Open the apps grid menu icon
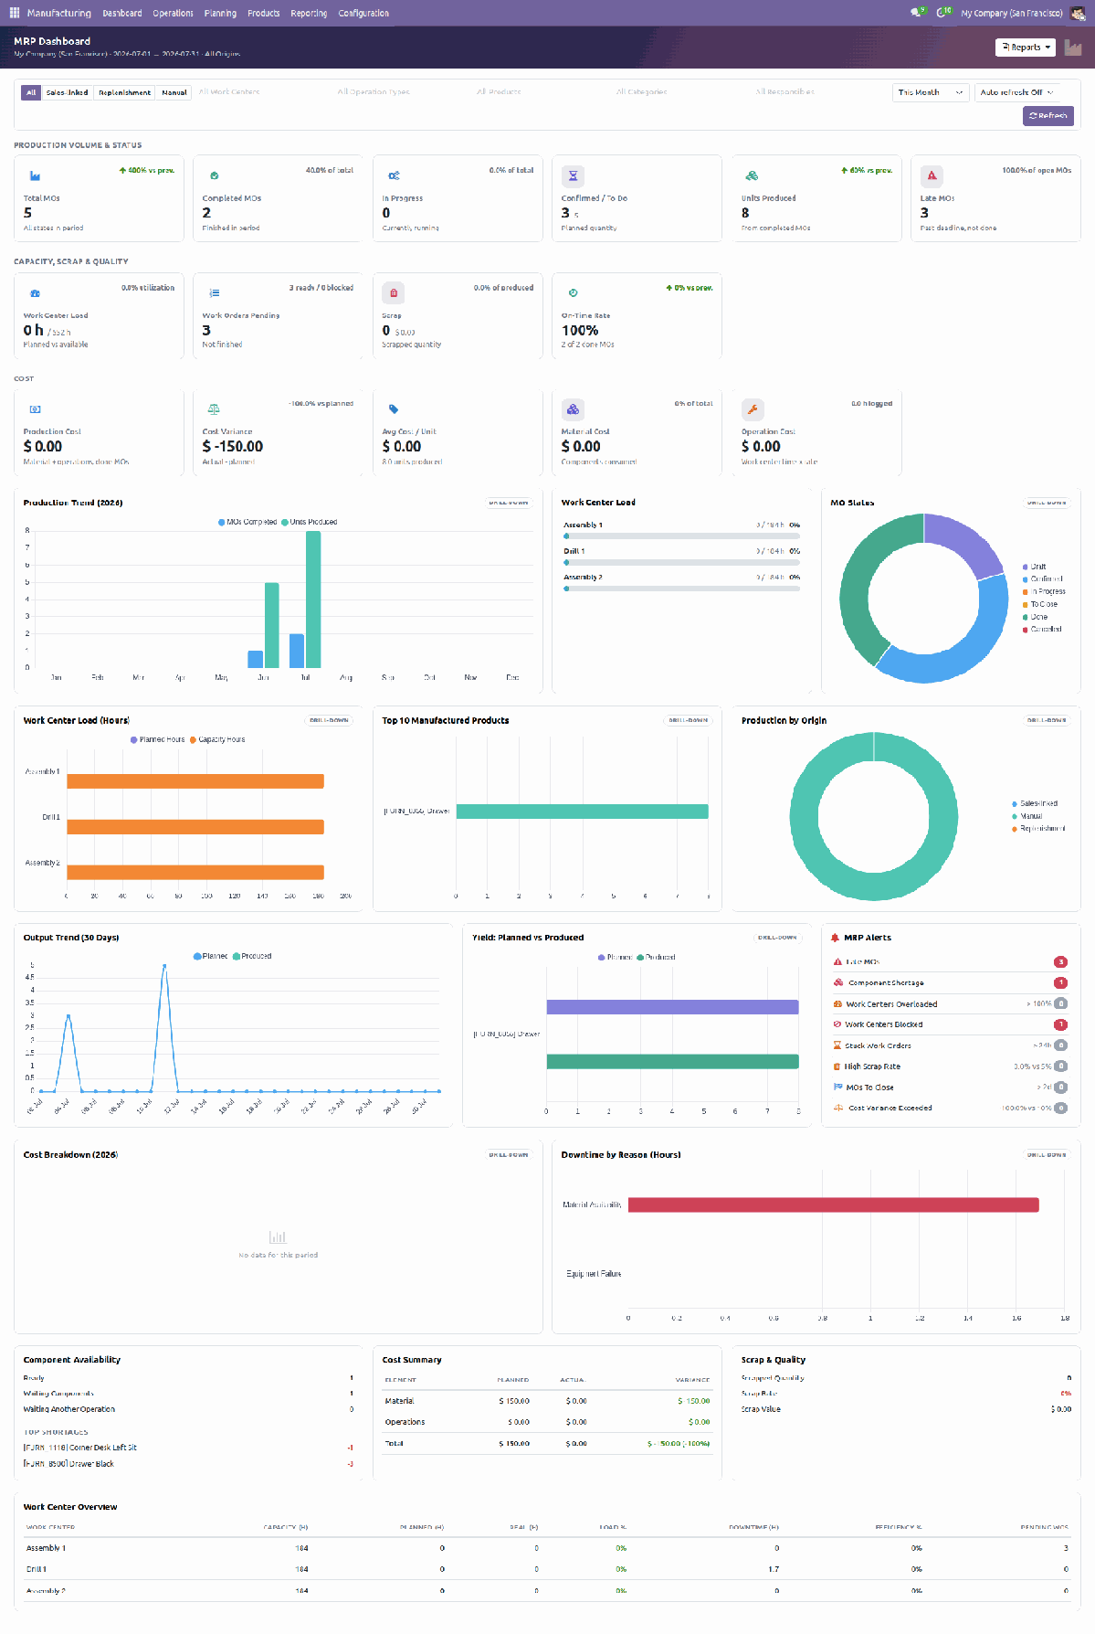1095x1634 pixels. click(15, 13)
